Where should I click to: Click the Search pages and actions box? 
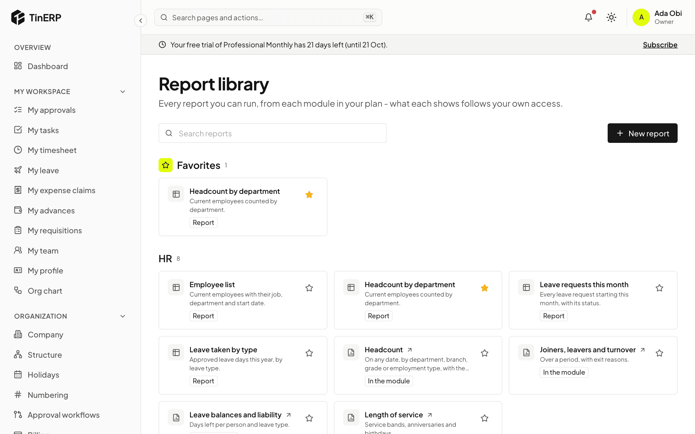tap(268, 17)
